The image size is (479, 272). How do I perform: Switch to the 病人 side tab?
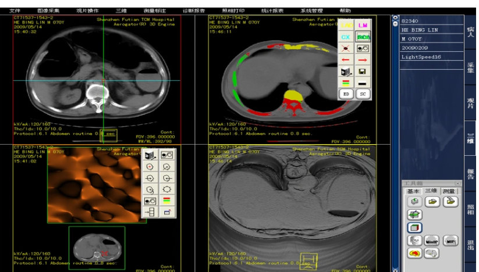point(470,32)
